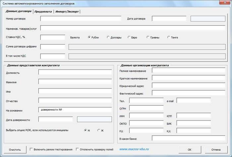This screenshot has width=232, height=157.
Task: Pick Гривны currency radio button
Action: click(x=148, y=37)
